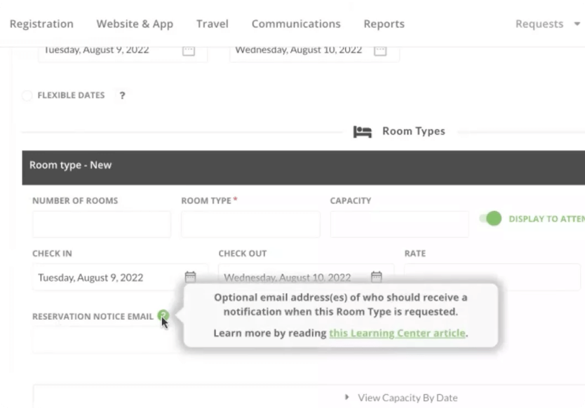Expand View Capacity By Date section
The image size is (585, 408).
click(x=401, y=397)
